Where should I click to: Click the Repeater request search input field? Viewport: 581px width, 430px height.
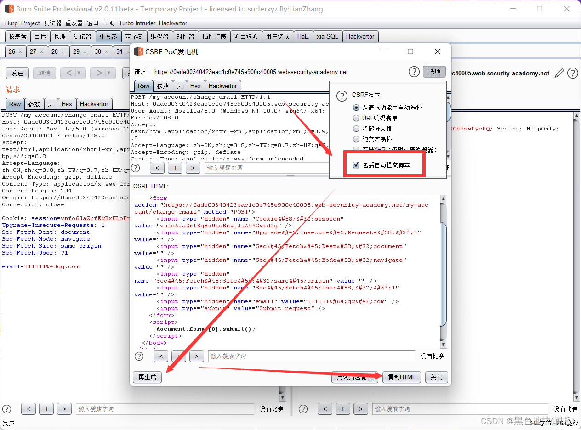165,409
